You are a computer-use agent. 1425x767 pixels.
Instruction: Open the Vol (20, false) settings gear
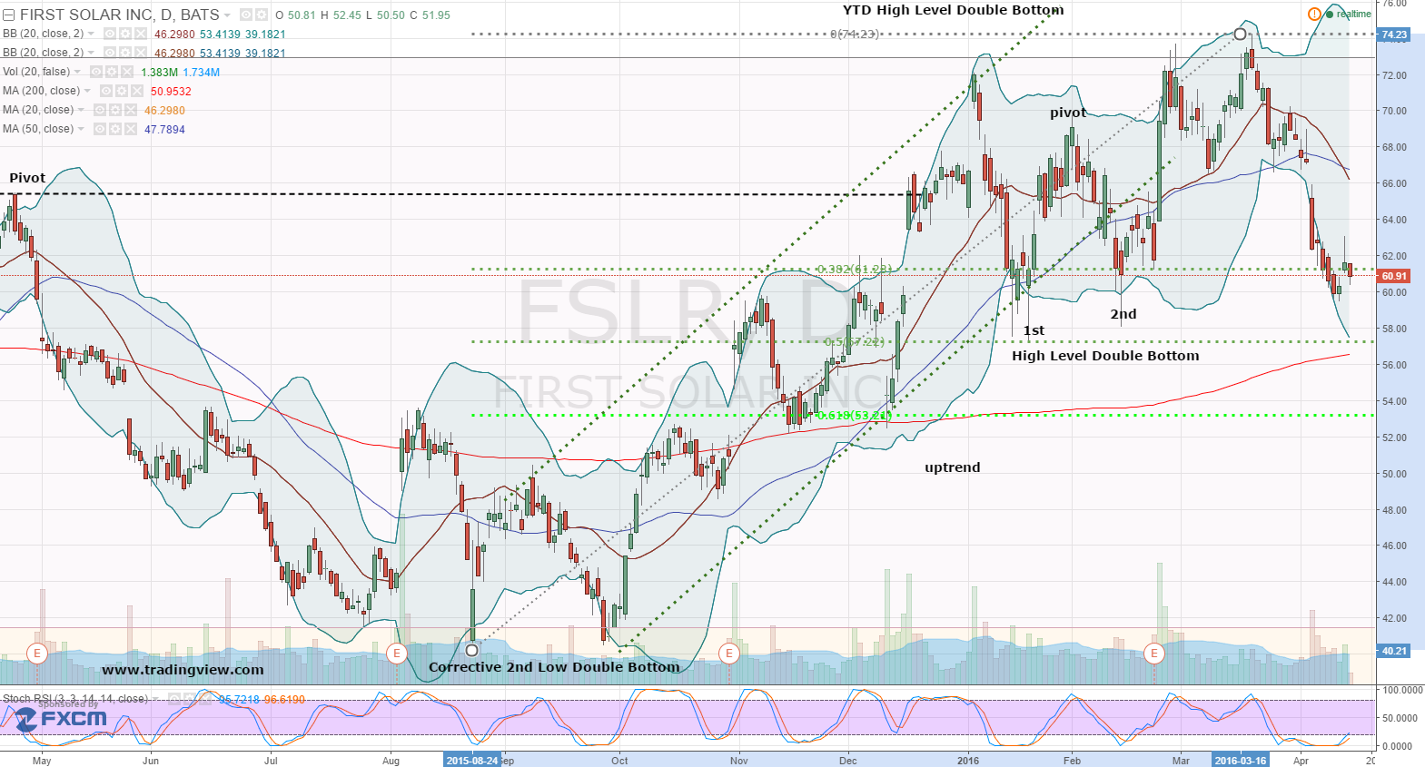pos(111,73)
